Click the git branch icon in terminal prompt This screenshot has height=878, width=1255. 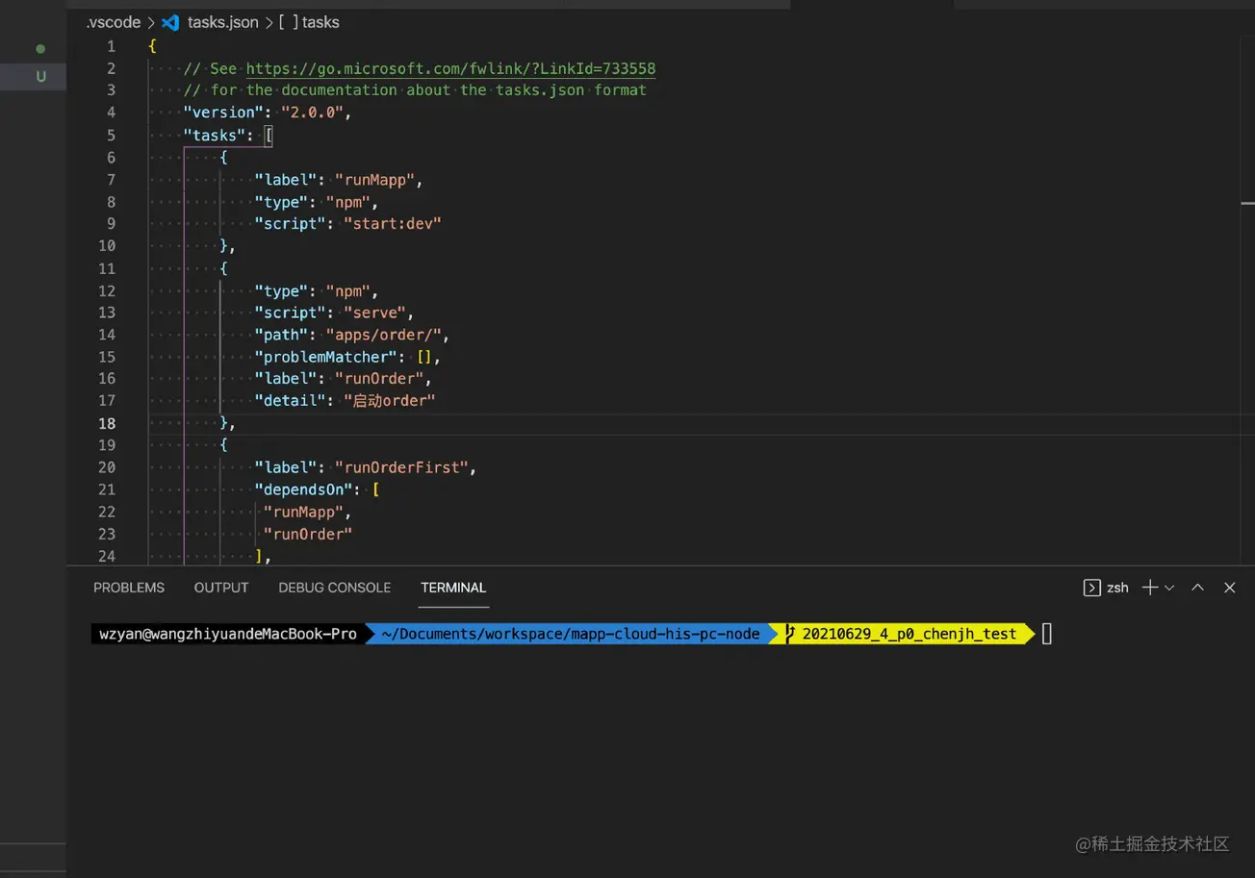coord(790,634)
